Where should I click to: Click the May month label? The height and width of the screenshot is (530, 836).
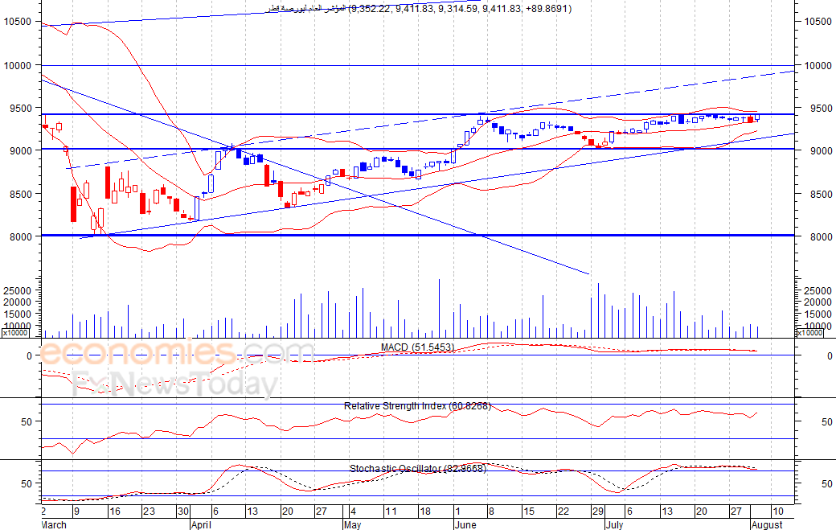coord(352,524)
